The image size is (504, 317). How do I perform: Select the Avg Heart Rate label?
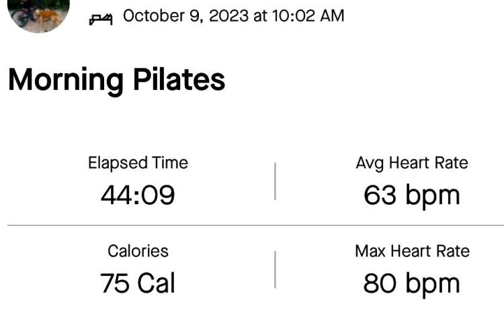412,163
